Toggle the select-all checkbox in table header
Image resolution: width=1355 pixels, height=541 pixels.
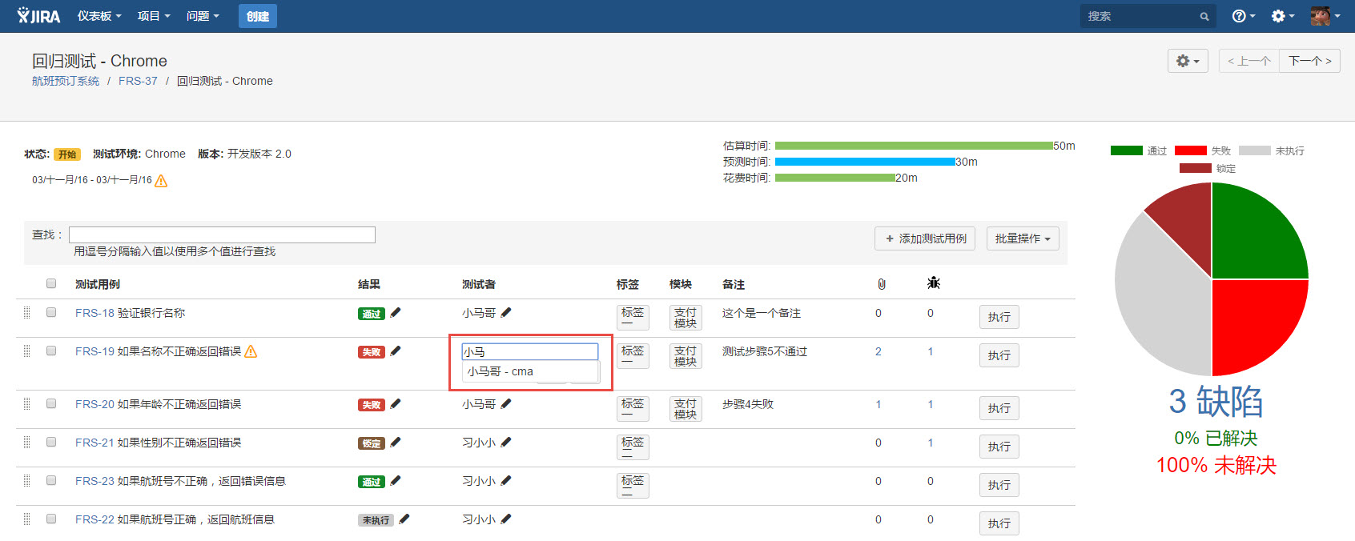(x=51, y=283)
